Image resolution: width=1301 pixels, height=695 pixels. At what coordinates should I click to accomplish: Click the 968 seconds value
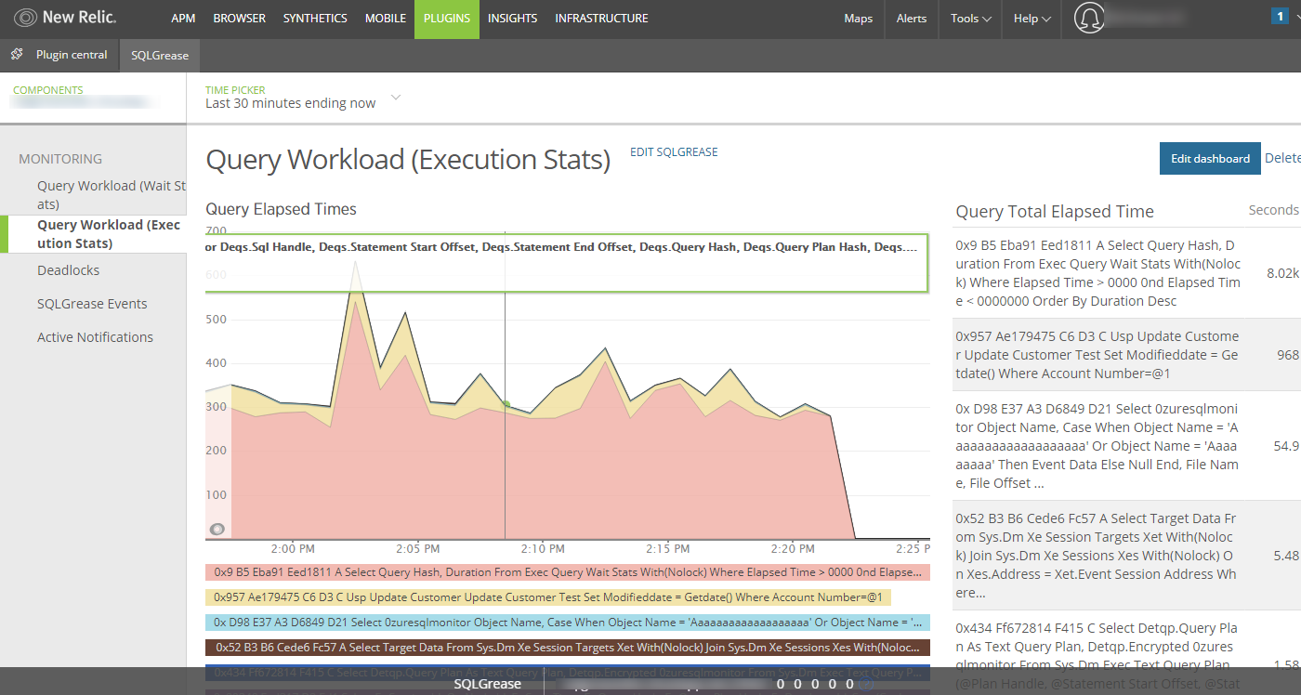[1287, 355]
